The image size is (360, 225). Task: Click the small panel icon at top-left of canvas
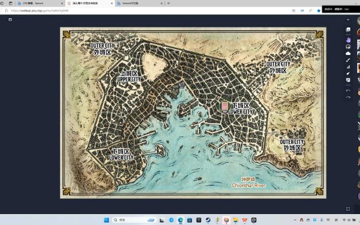pyautogui.click(x=10, y=19)
